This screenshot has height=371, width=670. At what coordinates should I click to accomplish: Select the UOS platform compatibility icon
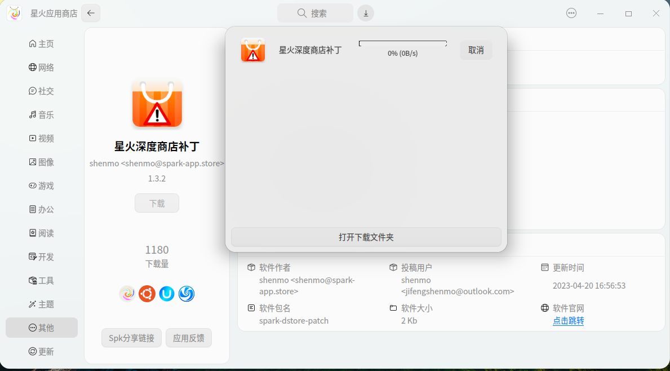(x=167, y=294)
